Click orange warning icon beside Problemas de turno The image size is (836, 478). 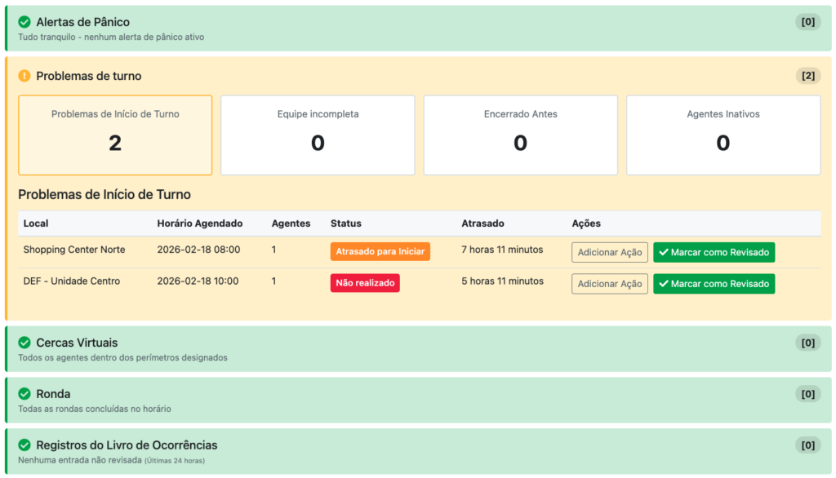coord(24,76)
